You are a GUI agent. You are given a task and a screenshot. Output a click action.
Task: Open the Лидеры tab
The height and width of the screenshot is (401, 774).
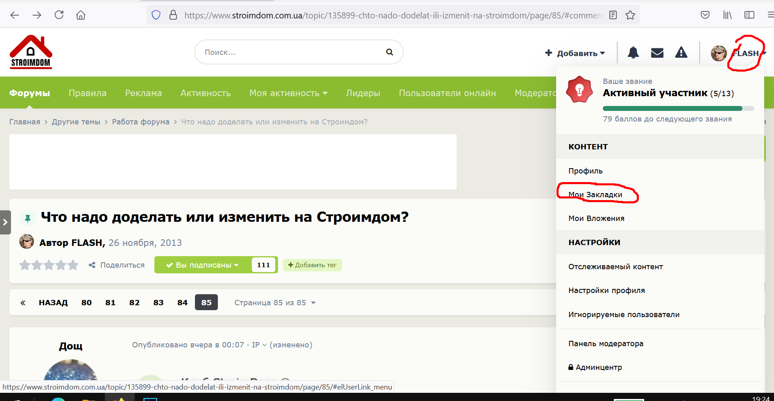point(363,93)
